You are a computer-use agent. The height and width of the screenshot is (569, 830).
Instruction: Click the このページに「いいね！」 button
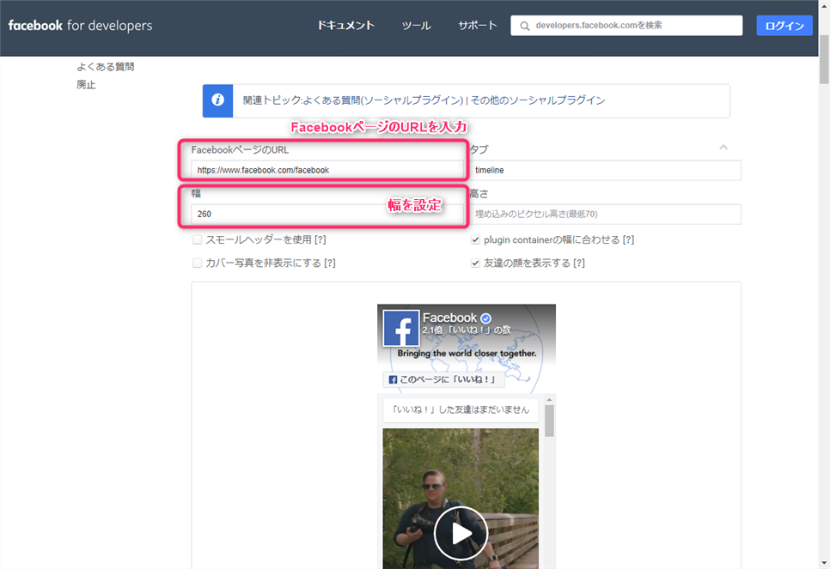pyautogui.click(x=443, y=379)
